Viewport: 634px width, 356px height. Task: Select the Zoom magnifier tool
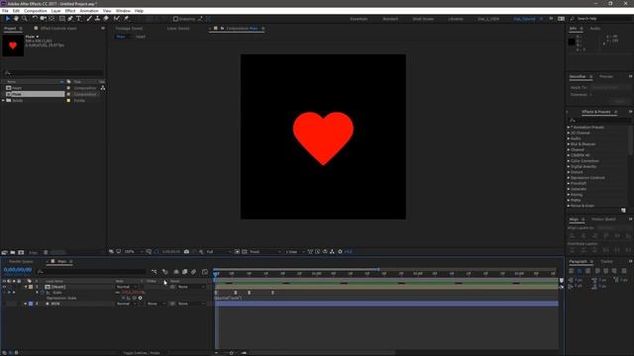coord(24,19)
